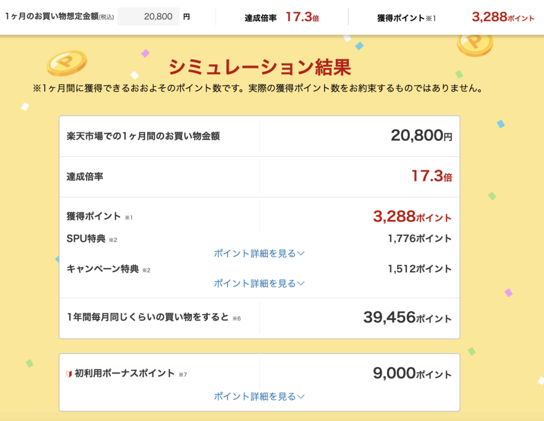The image size is (544, 421).
Task: Click the ※2 footnote next to キャンペーン特典
Action: click(146, 270)
